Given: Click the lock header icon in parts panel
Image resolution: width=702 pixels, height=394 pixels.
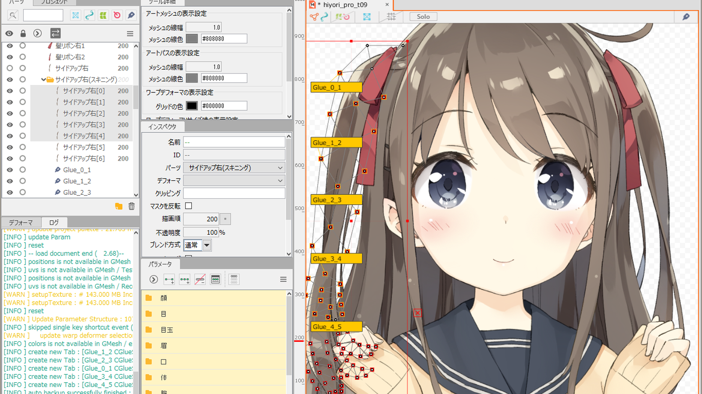Looking at the screenshot, I should point(23,33).
